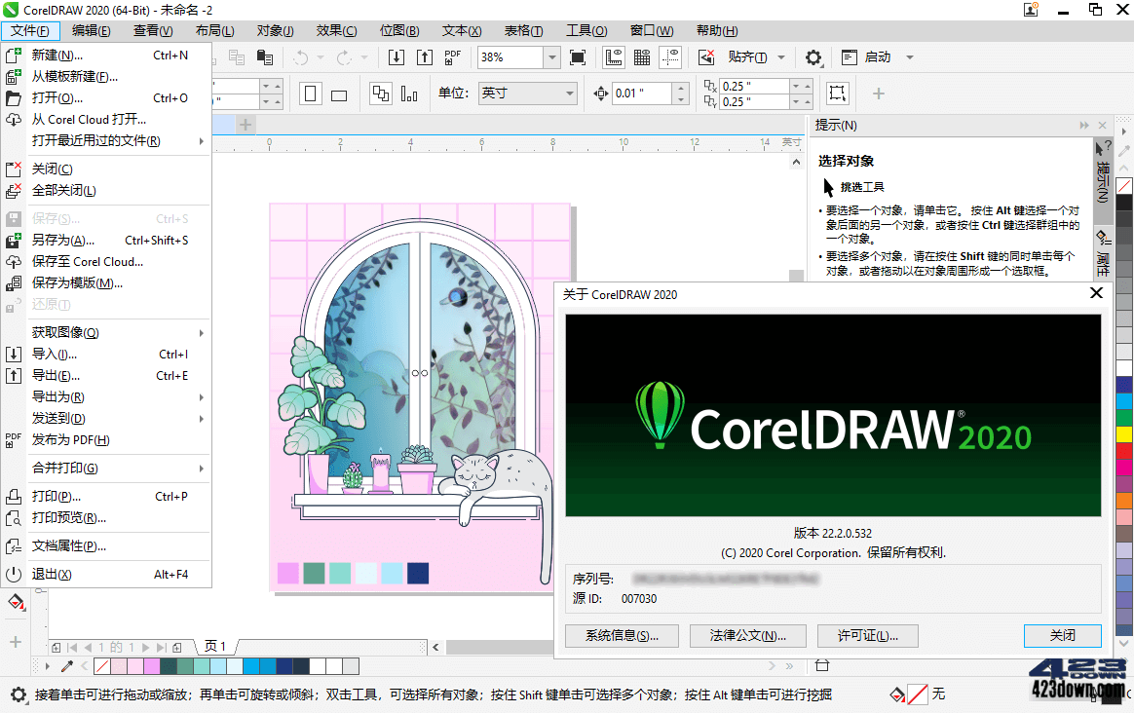Click 关闭 in the About CorelDRAW dialog

click(x=1062, y=635)
